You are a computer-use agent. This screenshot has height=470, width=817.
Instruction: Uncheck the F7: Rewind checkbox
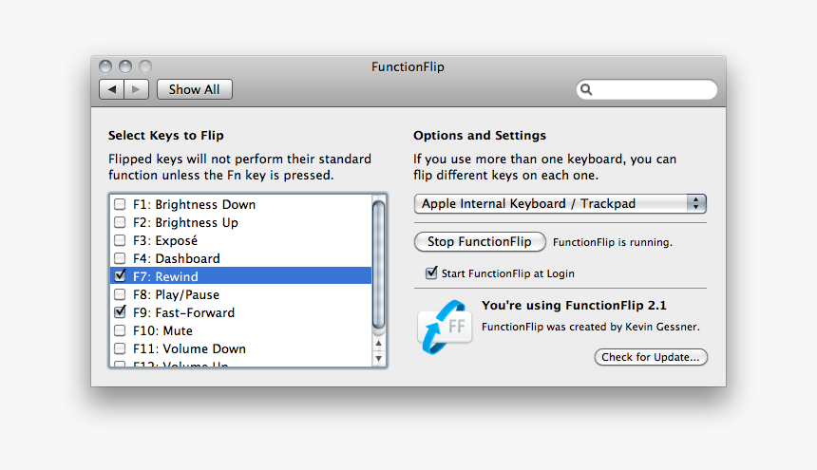(120, 276)
